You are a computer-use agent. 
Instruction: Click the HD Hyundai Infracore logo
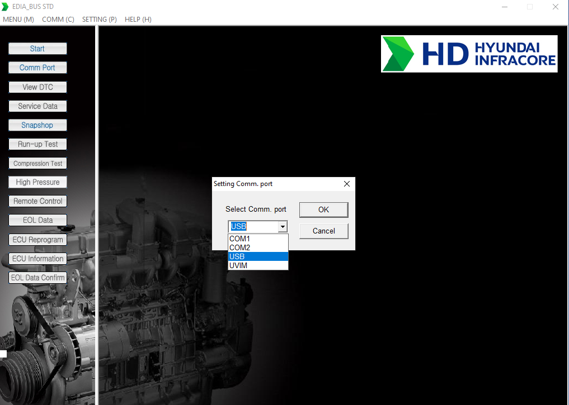point(469,54)
